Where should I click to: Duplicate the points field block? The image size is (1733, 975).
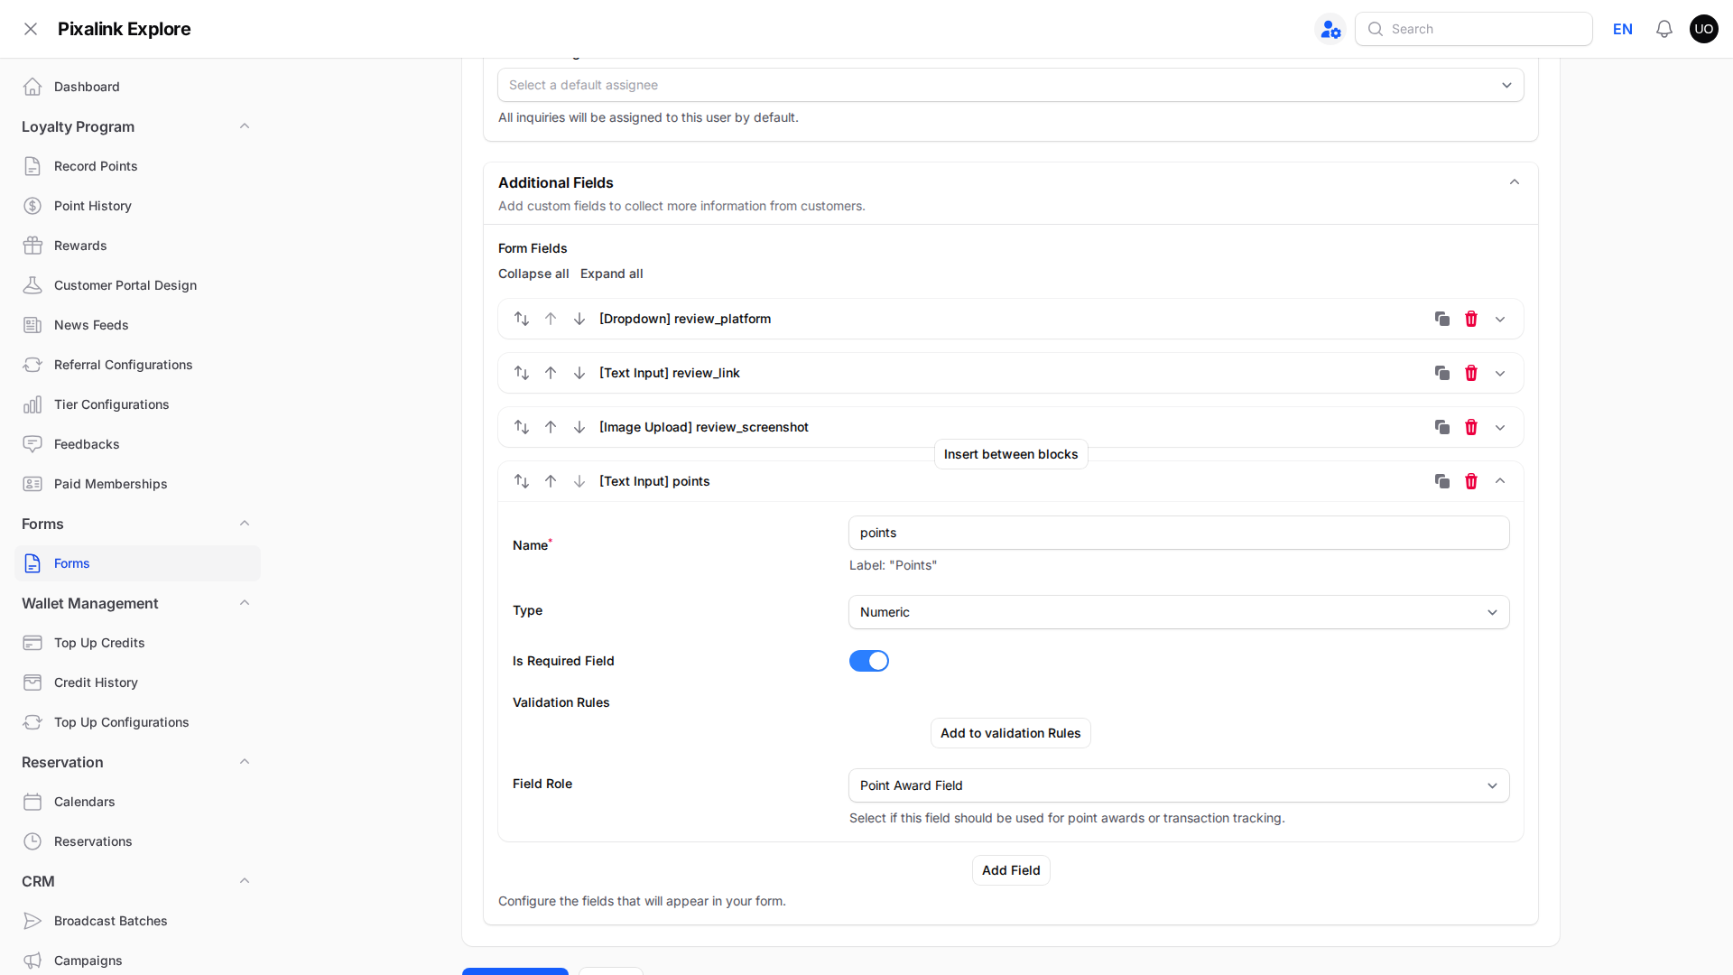coord(1442,481)
